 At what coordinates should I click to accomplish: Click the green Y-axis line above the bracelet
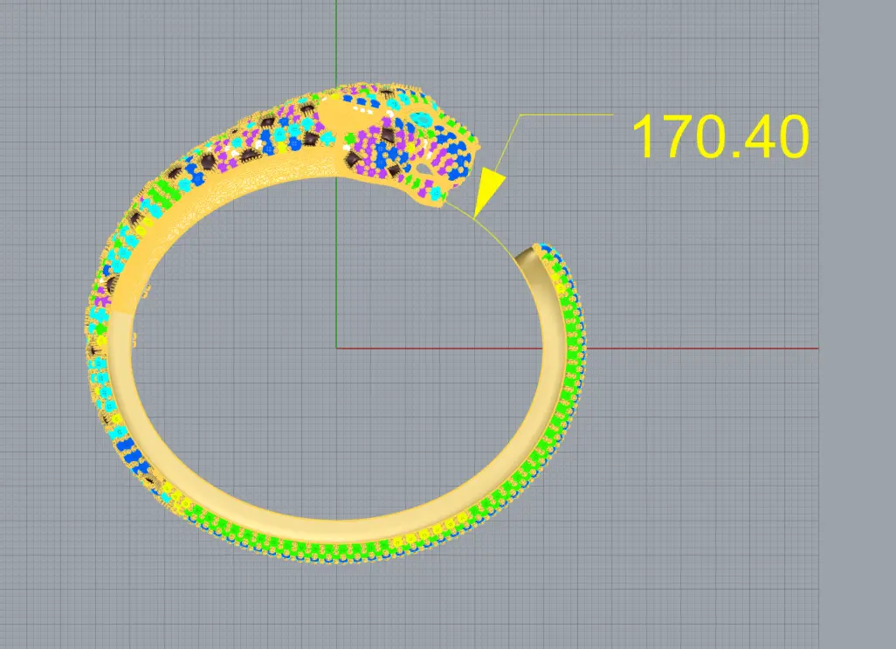point(336,44)
